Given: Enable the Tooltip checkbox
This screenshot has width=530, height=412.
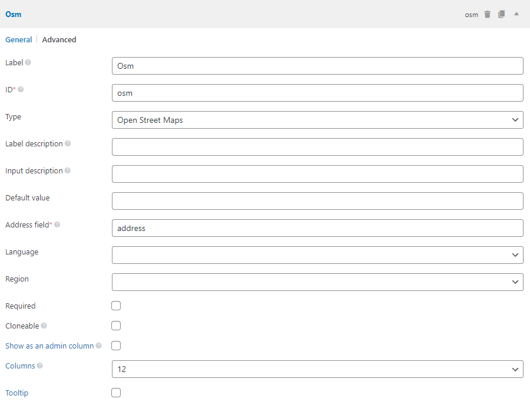Looking at the screenshot, I should pyautogui.click(x=116, y=393).
